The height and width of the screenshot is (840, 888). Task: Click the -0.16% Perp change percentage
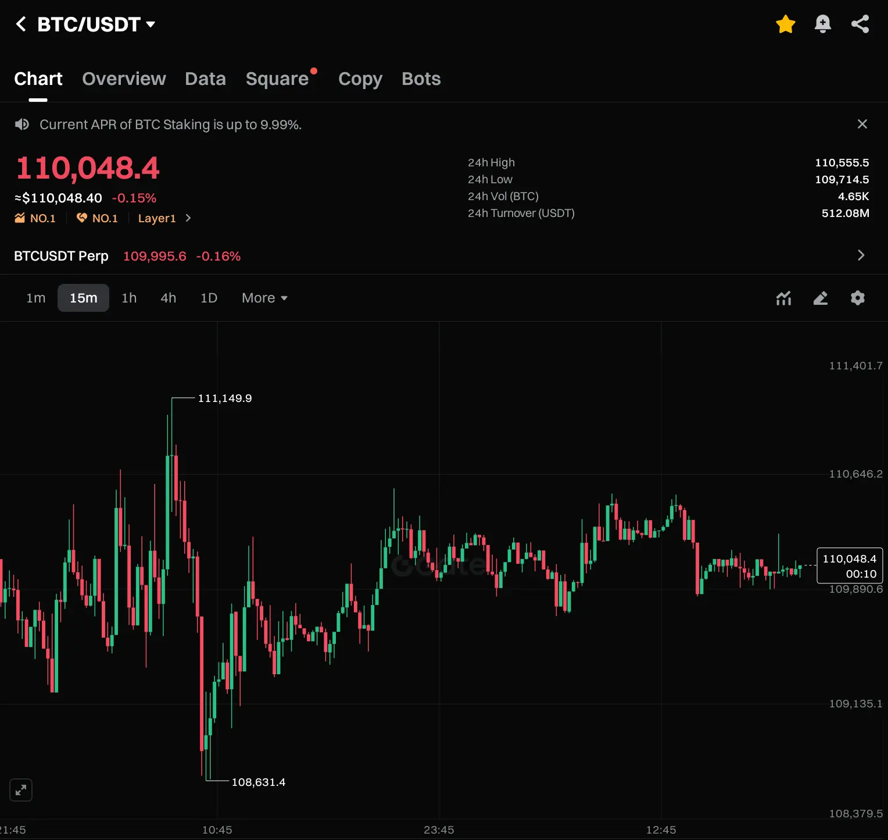pyautogui.click(x=218, y=256)
